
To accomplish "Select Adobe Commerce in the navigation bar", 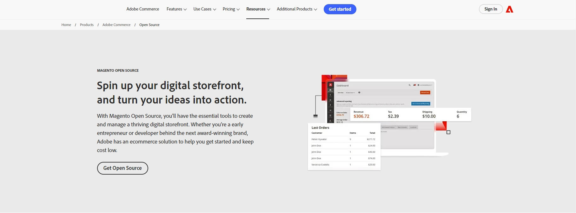I will [143, 9].
